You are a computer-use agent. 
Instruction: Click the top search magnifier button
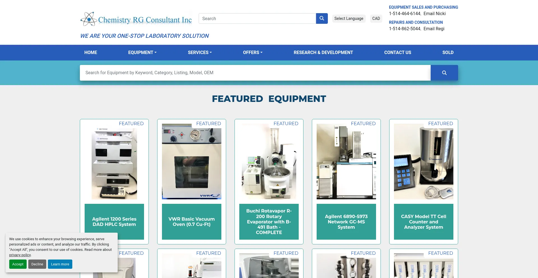point(322,18)
